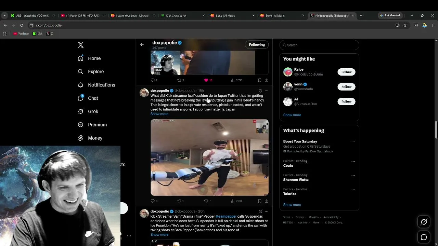Open options for the Ceuta trend
The height and width of the screenshot is (246, 438).
(353, 162)
